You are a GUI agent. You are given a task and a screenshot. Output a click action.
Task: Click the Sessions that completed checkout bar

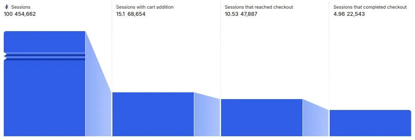click(370, 123)
